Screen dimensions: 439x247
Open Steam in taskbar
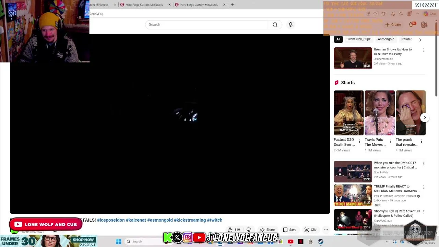[321, 242]
